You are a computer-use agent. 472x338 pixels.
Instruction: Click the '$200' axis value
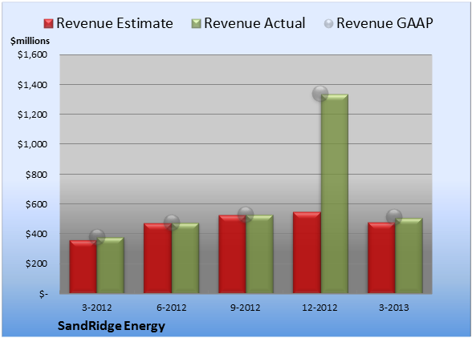36,264
